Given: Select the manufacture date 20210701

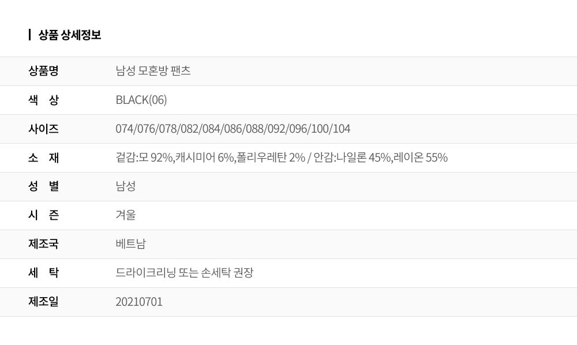Looking at the screenshot, I should pos(139,302).
